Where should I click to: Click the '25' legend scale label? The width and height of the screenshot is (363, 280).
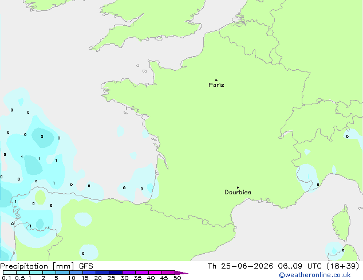(x=111, y=278)
